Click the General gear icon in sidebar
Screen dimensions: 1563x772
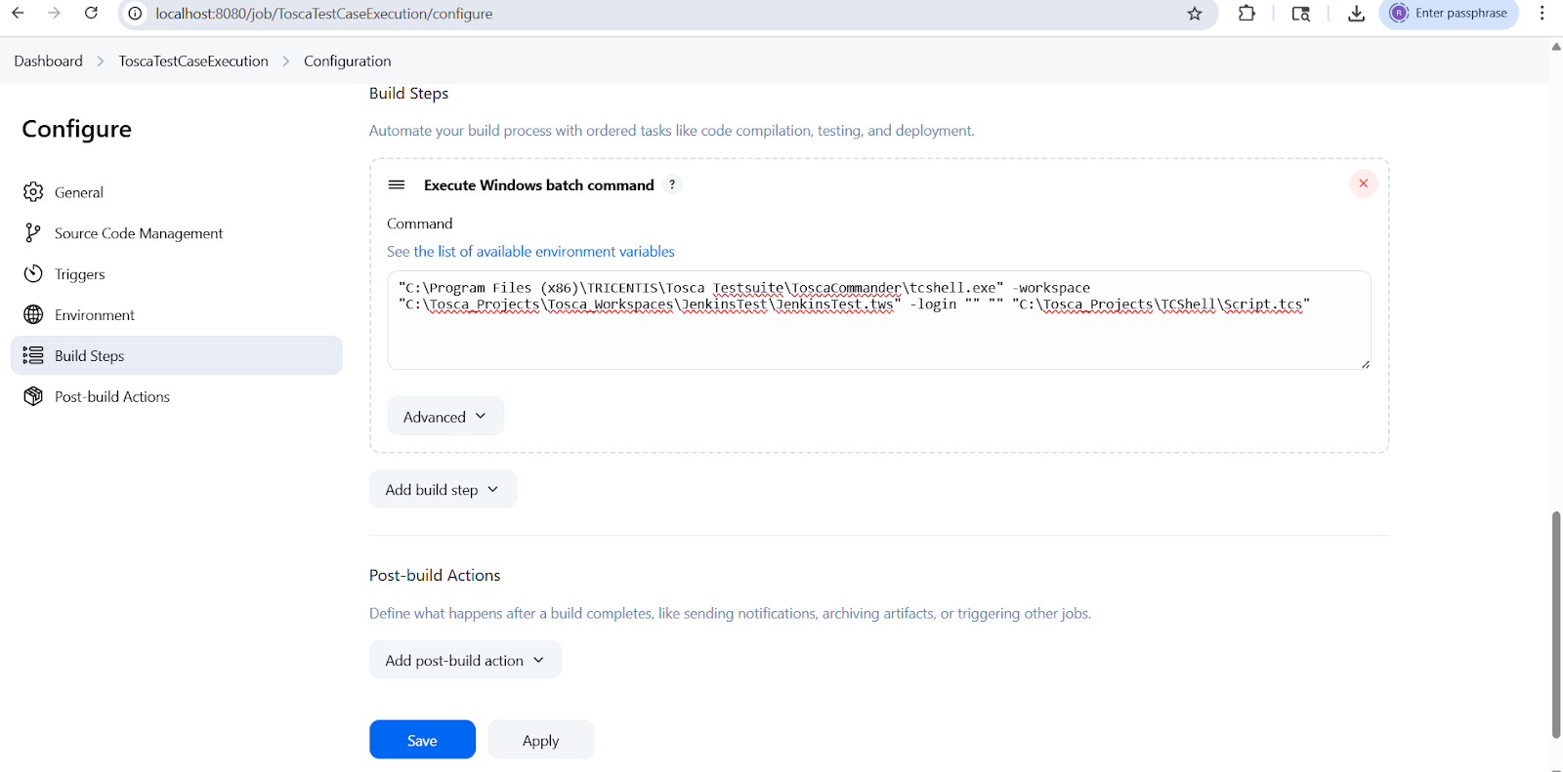pos(33,192)
